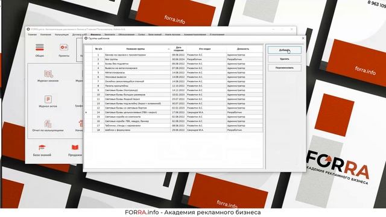Click the Группы шаблонов dialog title icon
Image resolution: width=386 pixels, height=217 pixels.
(x=86, y=39)
